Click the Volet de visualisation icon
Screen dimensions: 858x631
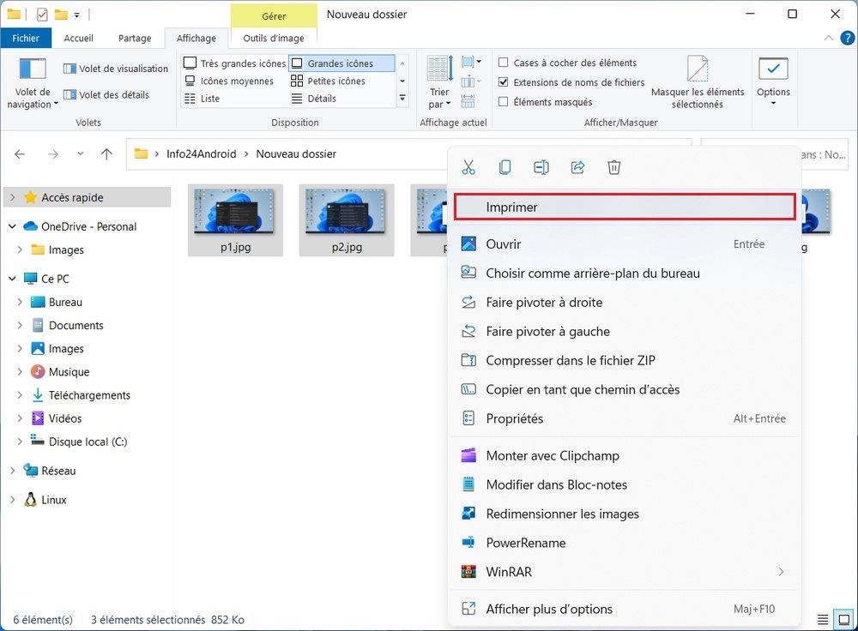[x=70, y=69]
